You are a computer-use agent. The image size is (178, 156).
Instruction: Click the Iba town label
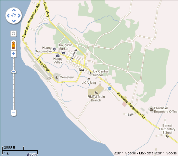[x=82, y=69]
